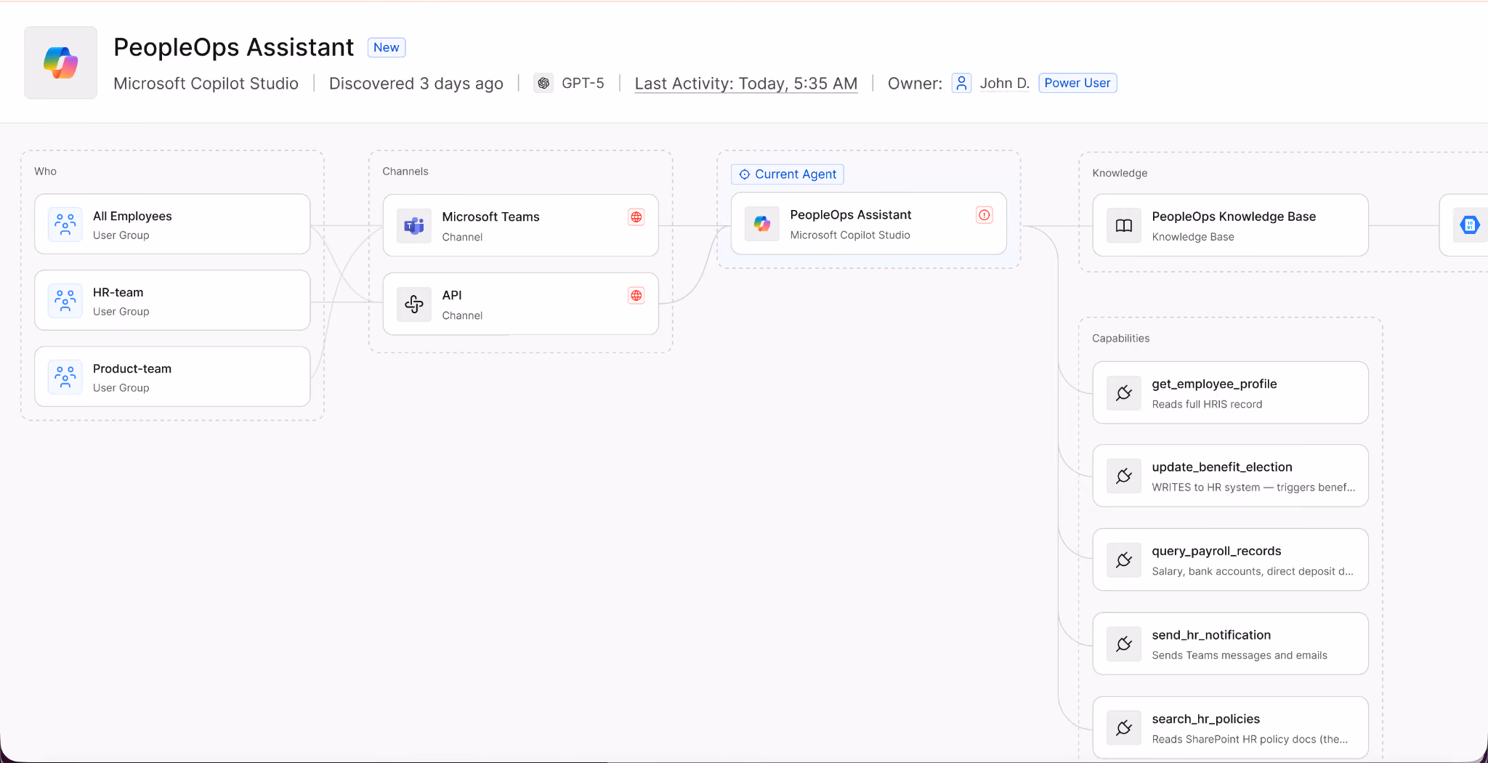Click the PeopleOps Assistant page title
Image resolution: width=1488 pixels, height=763 pixels.
click(x=234, y=47)
